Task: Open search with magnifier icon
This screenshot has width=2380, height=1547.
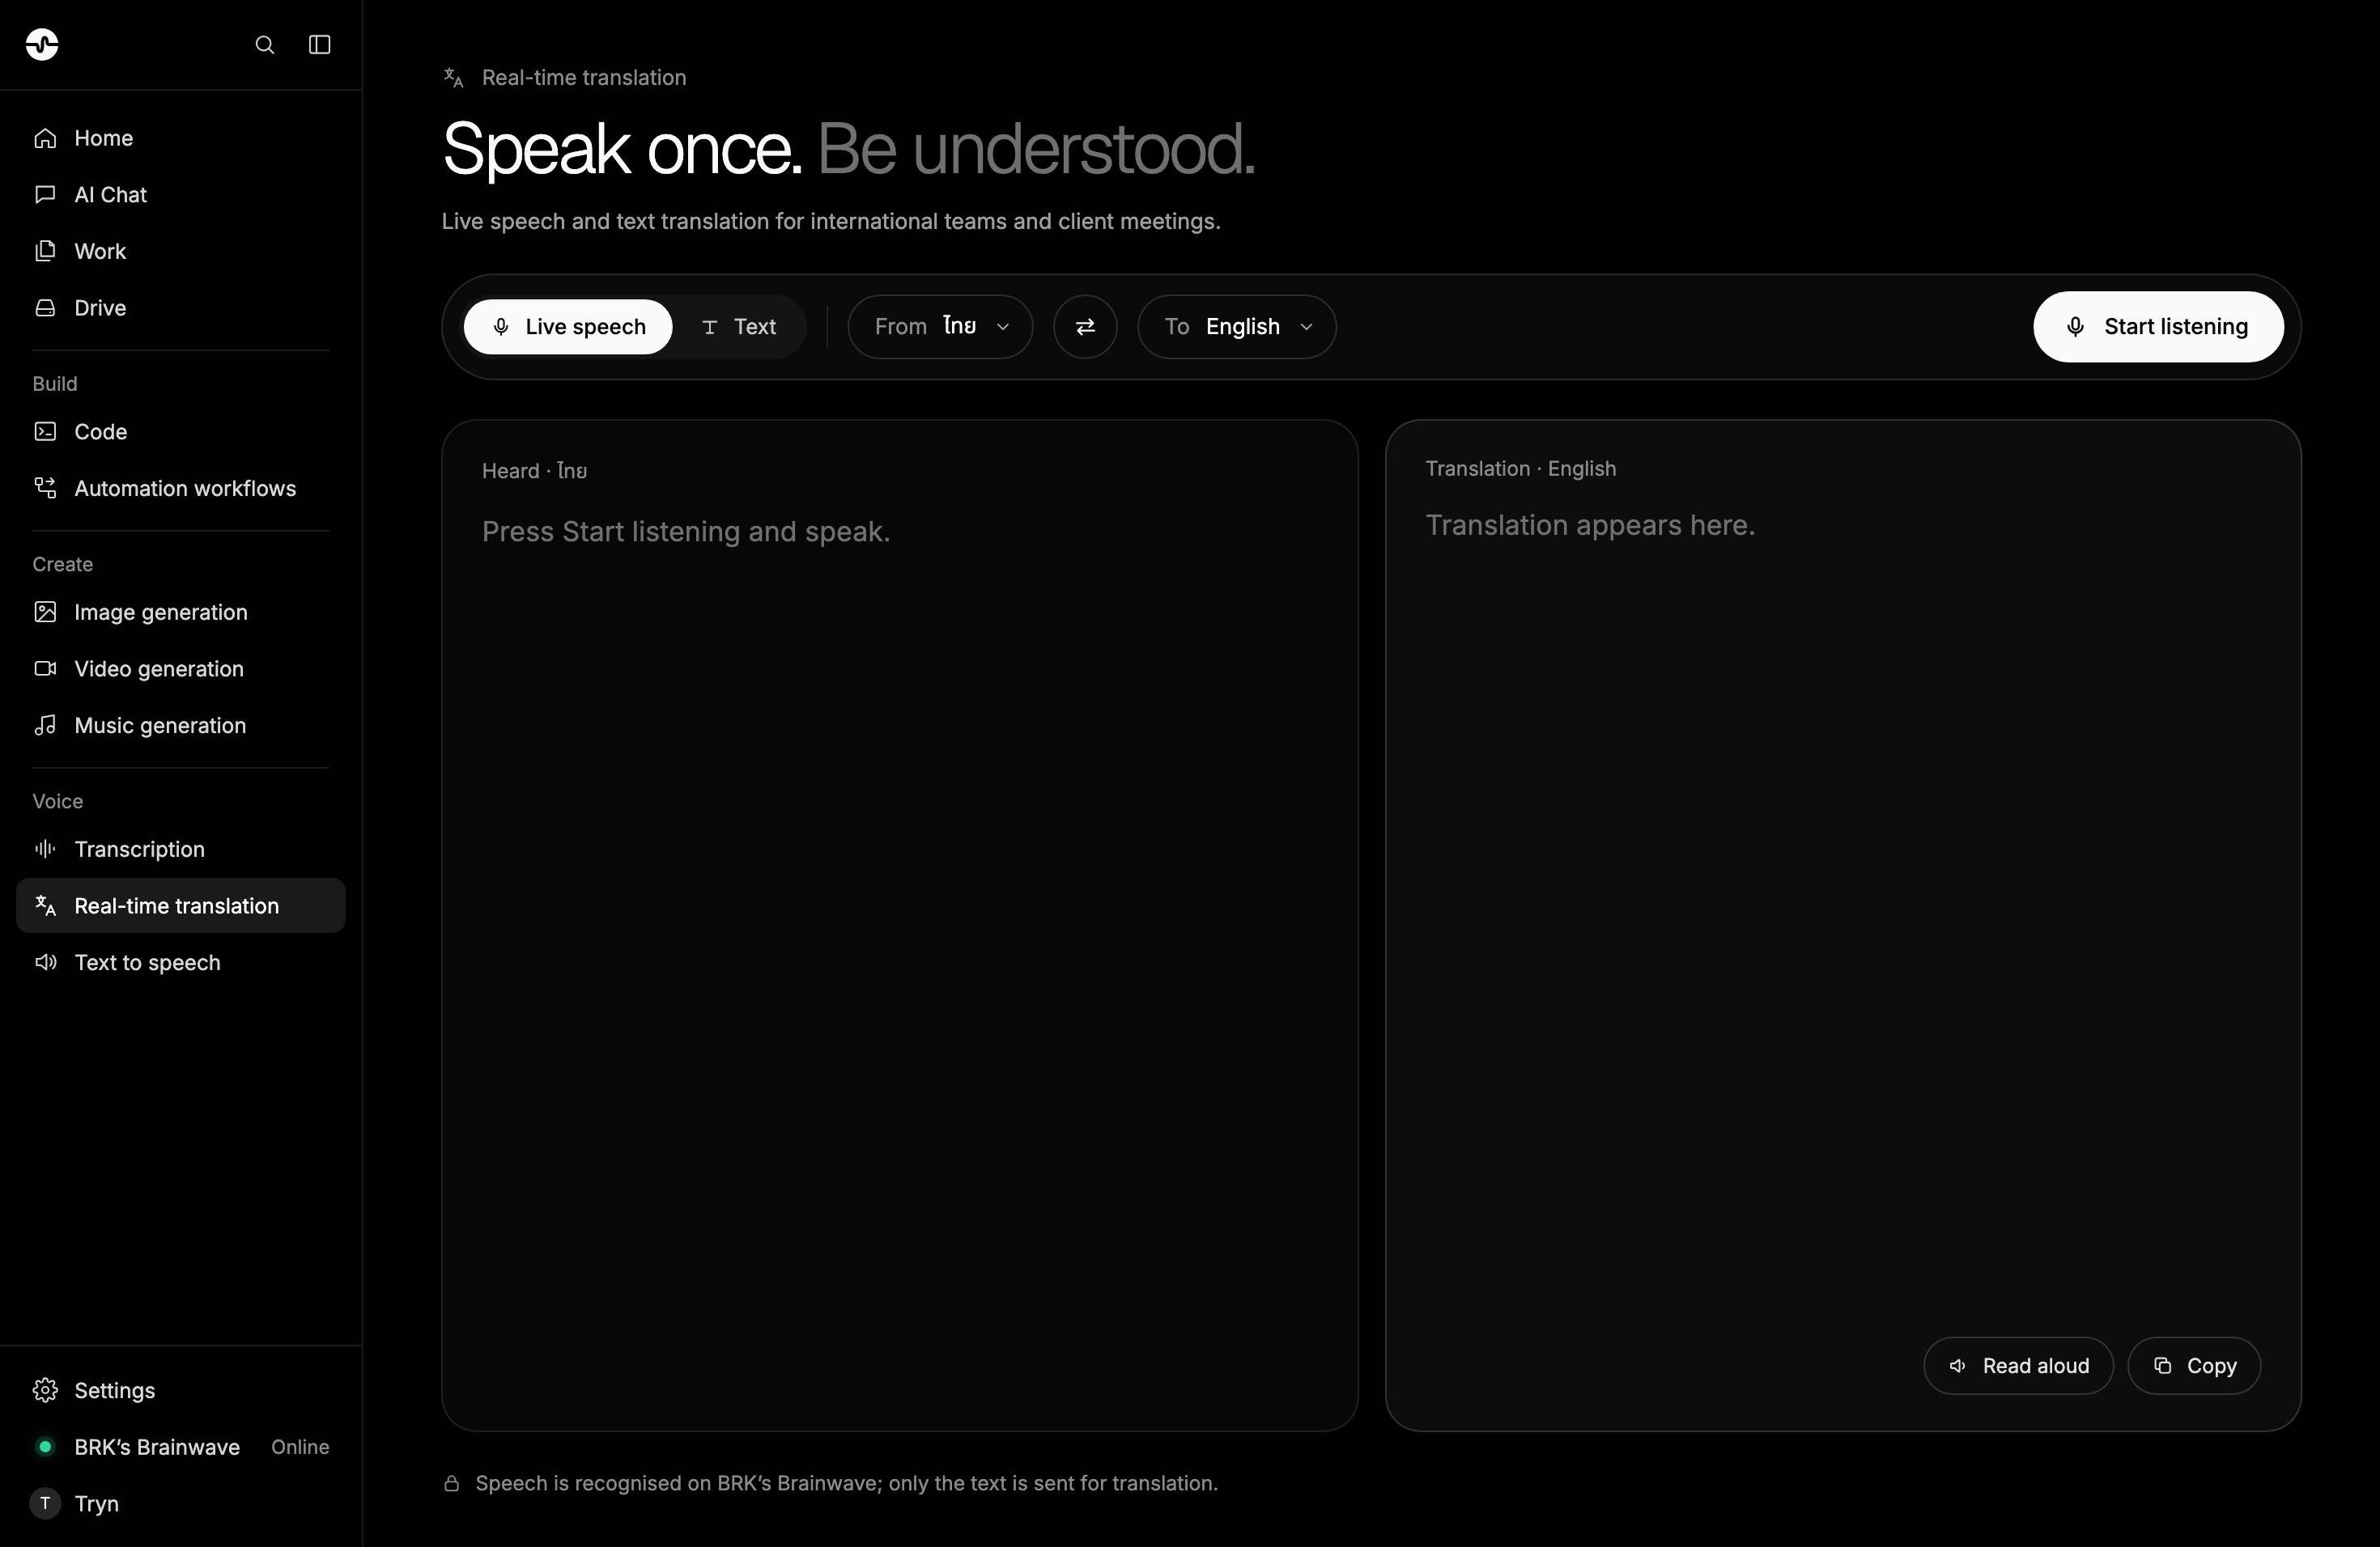Action: point(264,45)
